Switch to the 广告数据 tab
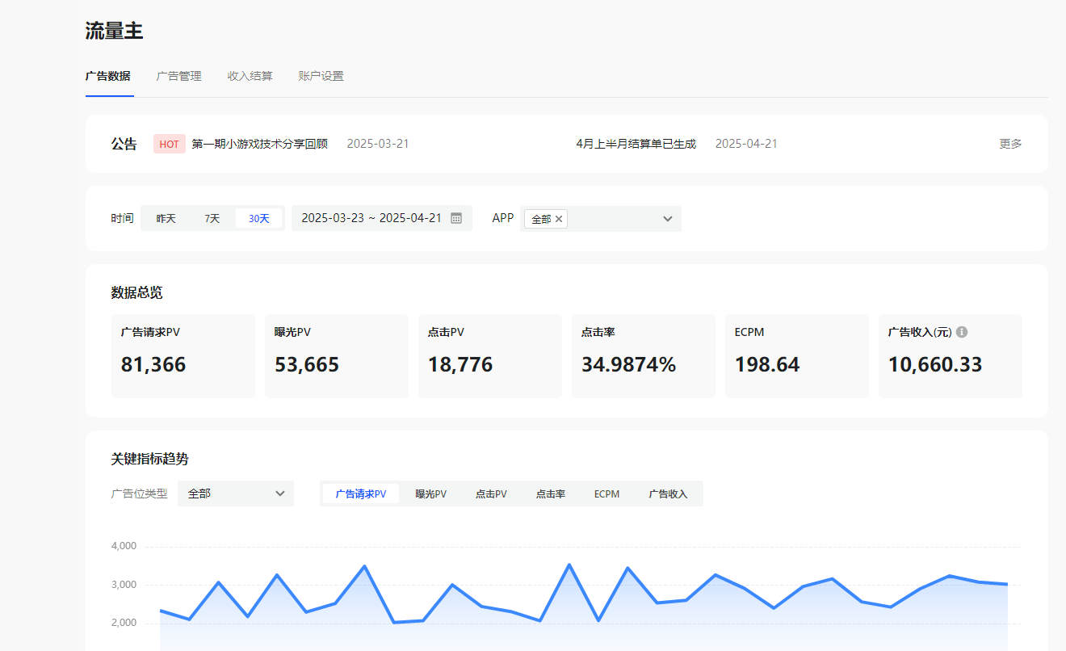Image resolution: width=1066 pixels, height=651 pixels. click(108, 76)
